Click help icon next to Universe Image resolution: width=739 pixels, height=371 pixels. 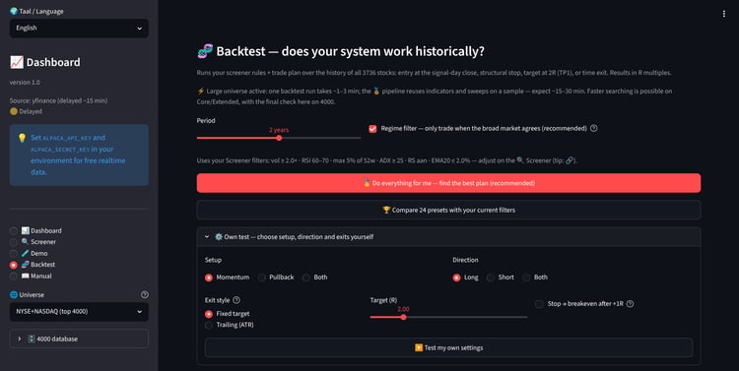(145, 294)
